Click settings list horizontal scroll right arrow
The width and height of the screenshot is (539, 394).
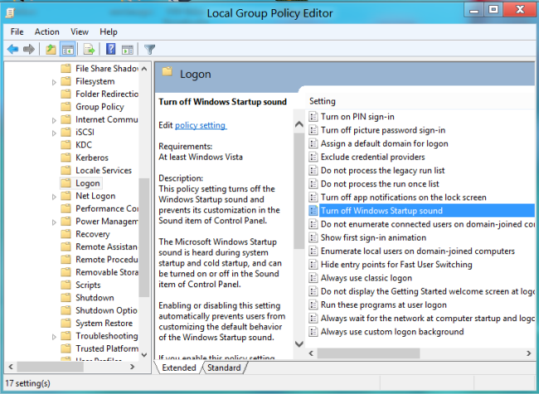tap(529, 353)
